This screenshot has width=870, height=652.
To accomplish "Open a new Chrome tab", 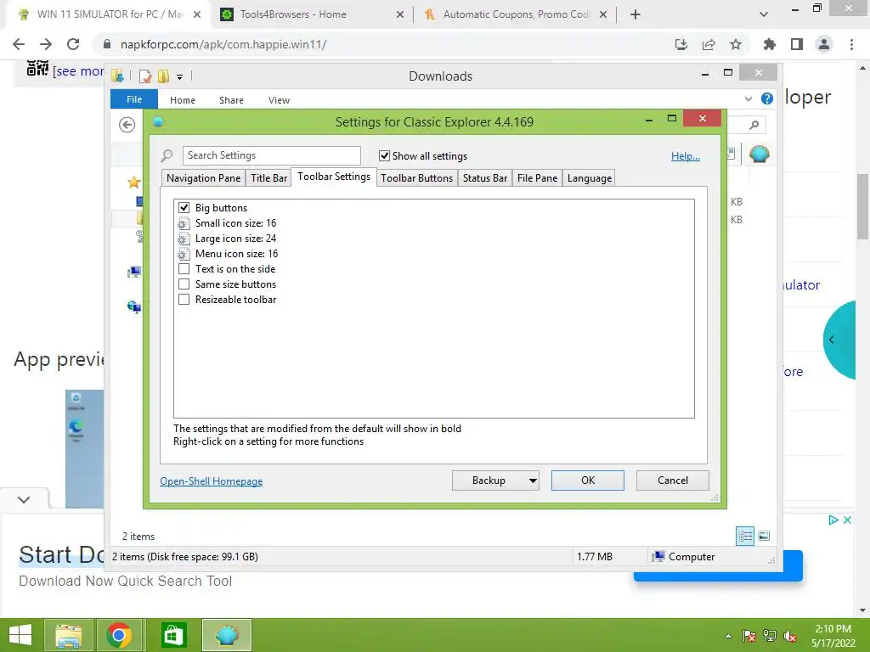I will 636,14.
